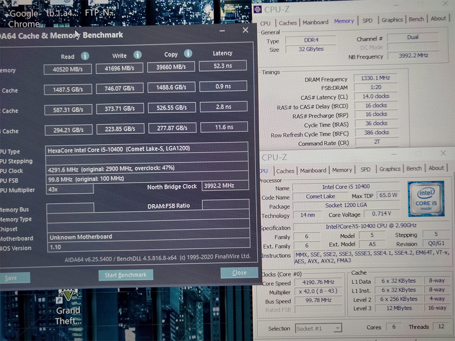Click the Memory Copy value 39660 MB/s
The width and height of the screenshot is (455, 341).
pyautogui.click(x=171, y=67)
